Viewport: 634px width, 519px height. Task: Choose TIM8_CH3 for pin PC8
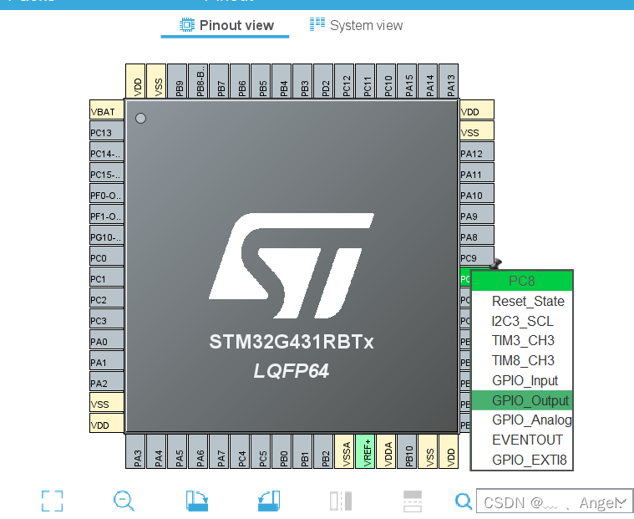pyautogui.click(x=522, y=360)
